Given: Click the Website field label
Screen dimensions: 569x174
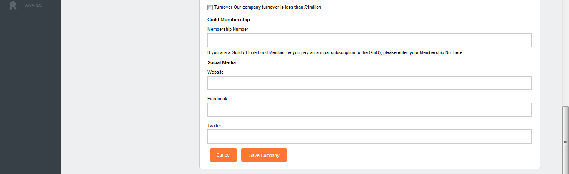Looking at the screenshot, I should coord(215,72).
